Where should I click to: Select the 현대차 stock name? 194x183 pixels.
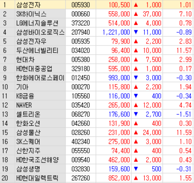25,59
